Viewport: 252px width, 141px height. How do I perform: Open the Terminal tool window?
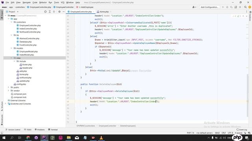53,130
